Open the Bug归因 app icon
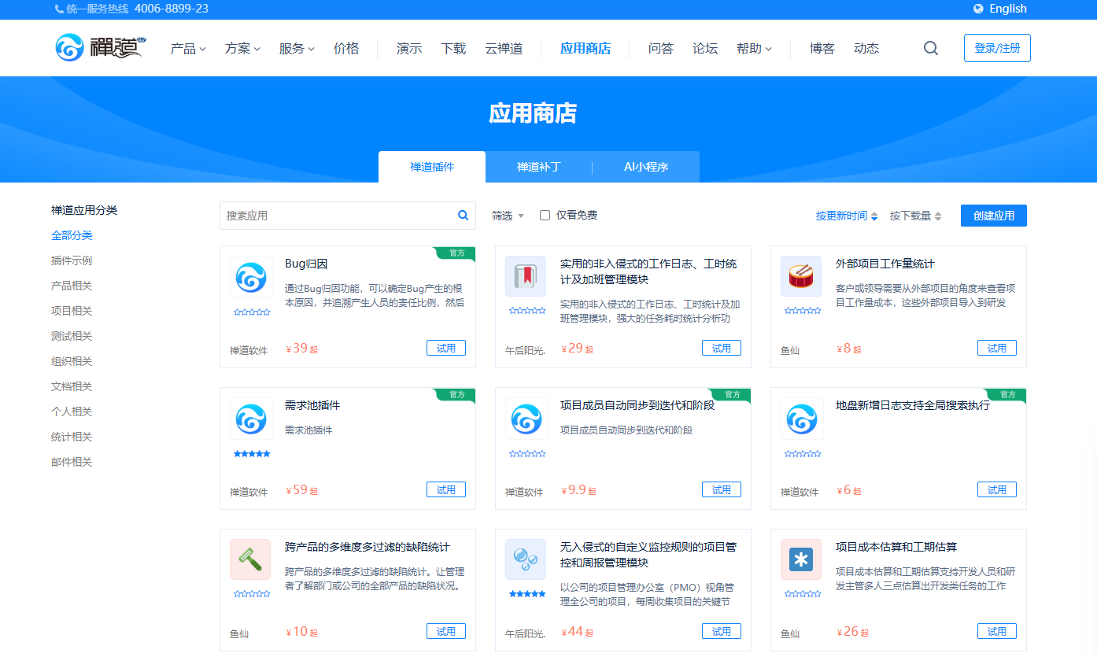This screenshot has height=657, width=1097. point(251,276)
